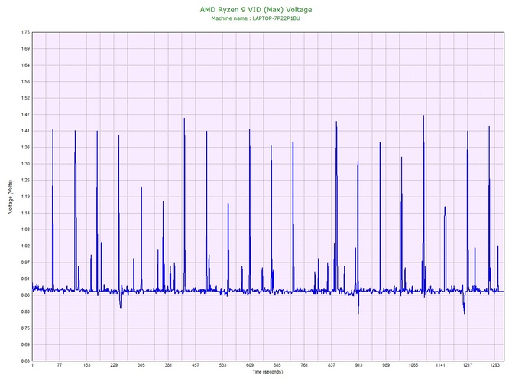512x385 pixels.
Task: Select the 609 seconds time tick
Action: click(250, 365)
